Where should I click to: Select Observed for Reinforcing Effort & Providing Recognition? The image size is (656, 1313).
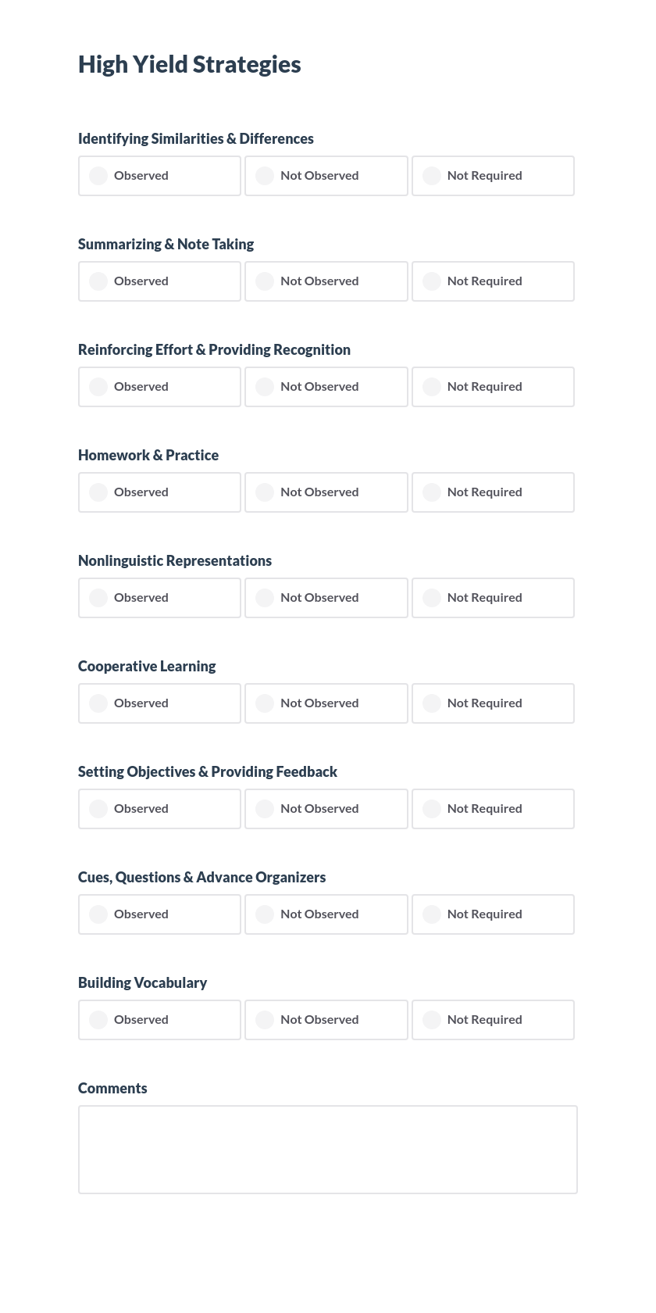click(x=159, y=387)
